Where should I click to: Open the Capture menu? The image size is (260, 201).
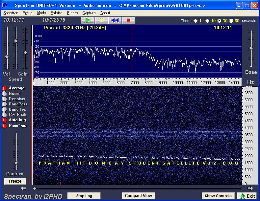coord(89,13)
